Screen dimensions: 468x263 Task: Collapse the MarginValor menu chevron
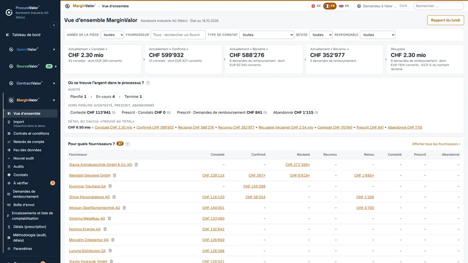(54, 100)
